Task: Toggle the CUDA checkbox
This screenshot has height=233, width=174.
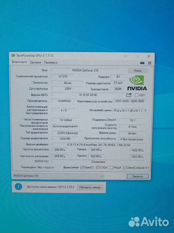Action: pyautogui.click(x=98, y=167)
